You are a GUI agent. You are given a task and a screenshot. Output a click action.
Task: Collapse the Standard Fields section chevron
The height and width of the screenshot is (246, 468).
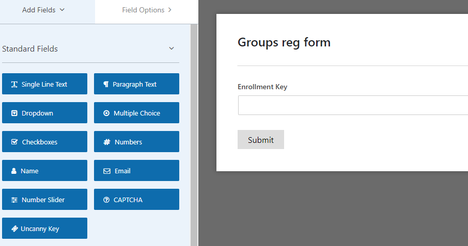171,48
